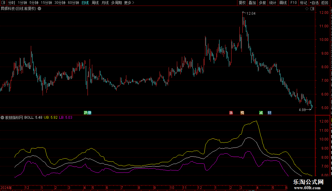Click the 减 event marker
The height and width of the screenshot is (191, 332).
click(261, 113)
